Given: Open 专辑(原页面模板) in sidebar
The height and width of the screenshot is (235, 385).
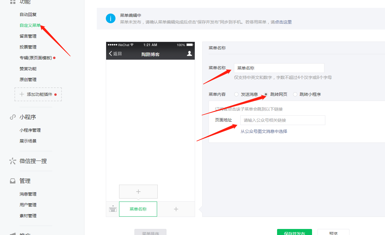Looking at the screenshot, I should [x=36, y=58].
